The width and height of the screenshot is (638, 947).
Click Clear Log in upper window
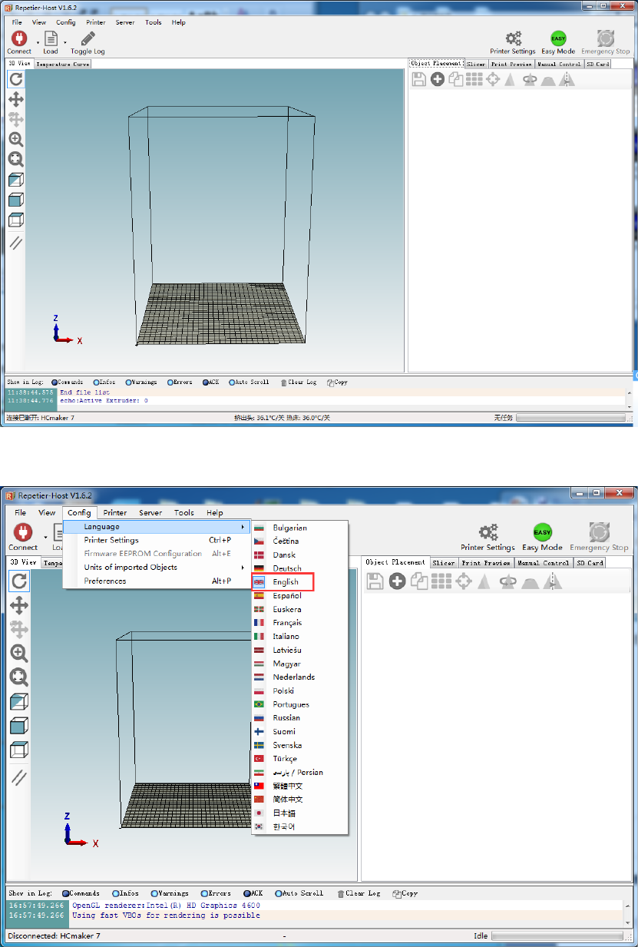point(298,382)
